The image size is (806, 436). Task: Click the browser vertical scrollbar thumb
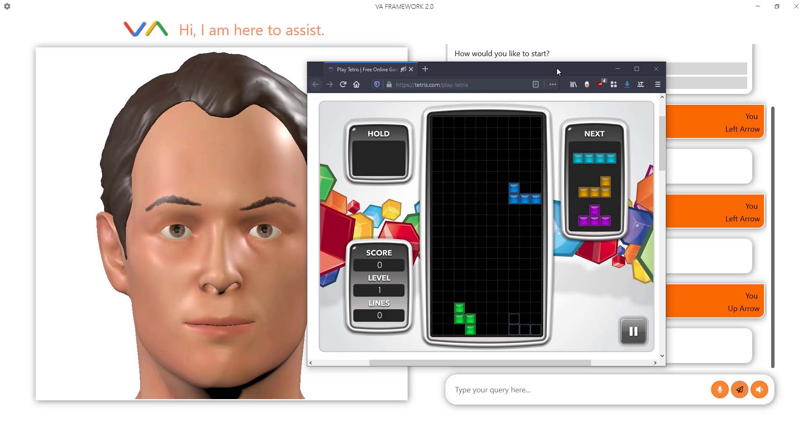tap(662, 143)
